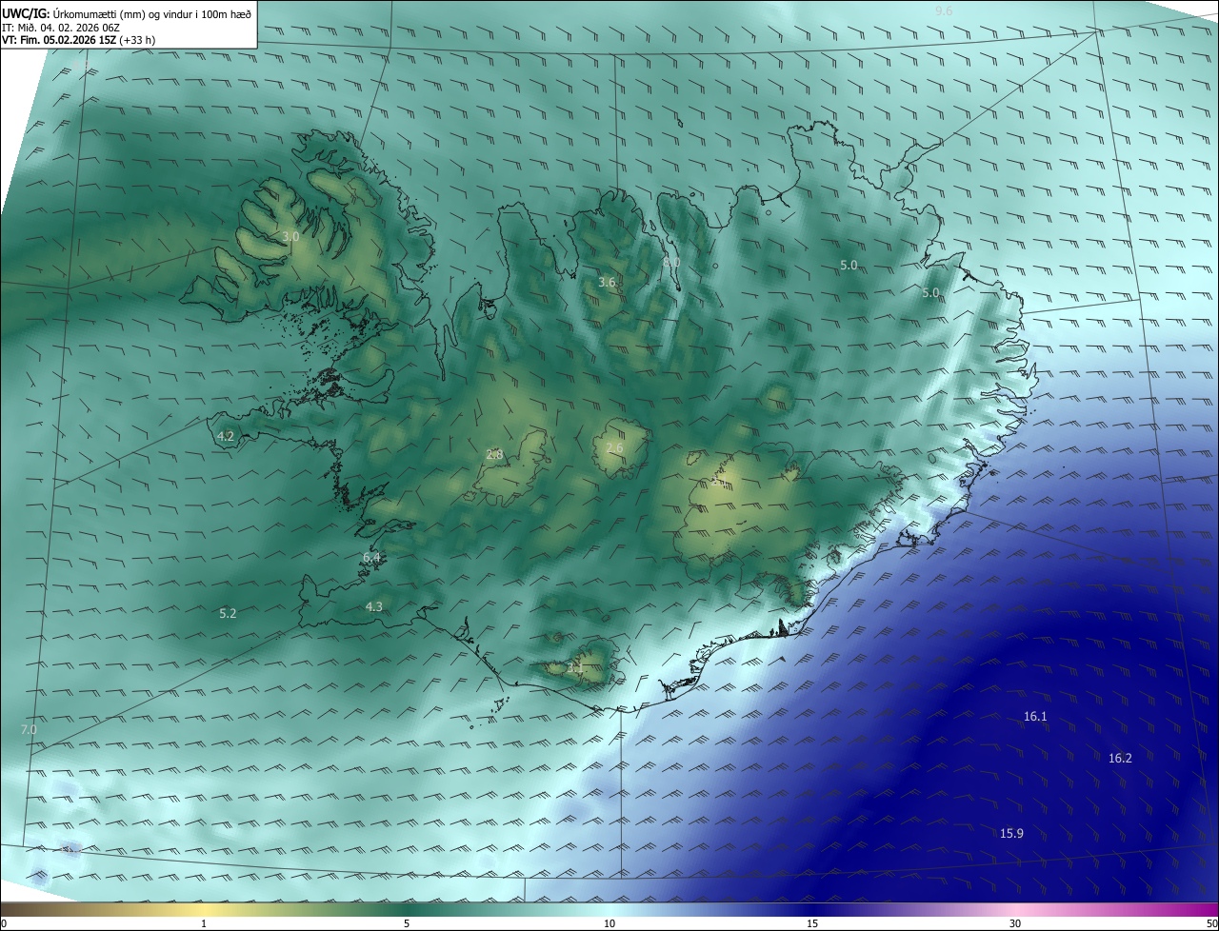Click the 7.0 value label on the map

point(29,729)
